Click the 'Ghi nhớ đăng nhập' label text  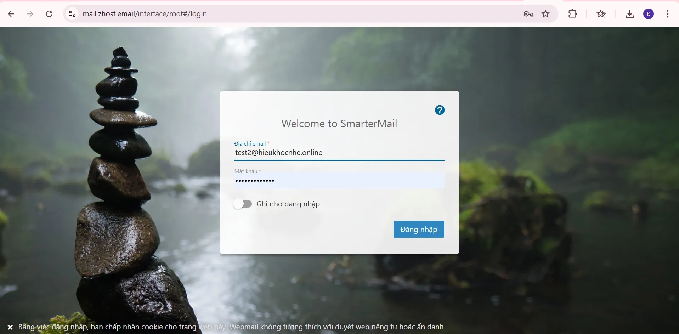click(x=288, y=204)
